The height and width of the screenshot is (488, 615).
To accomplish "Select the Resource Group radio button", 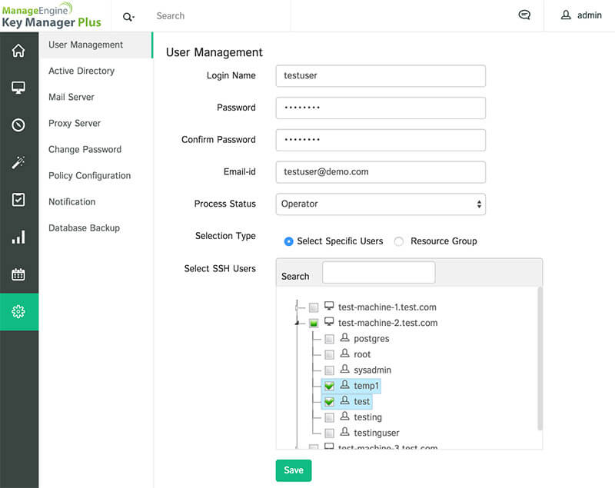I will (399, 241).
